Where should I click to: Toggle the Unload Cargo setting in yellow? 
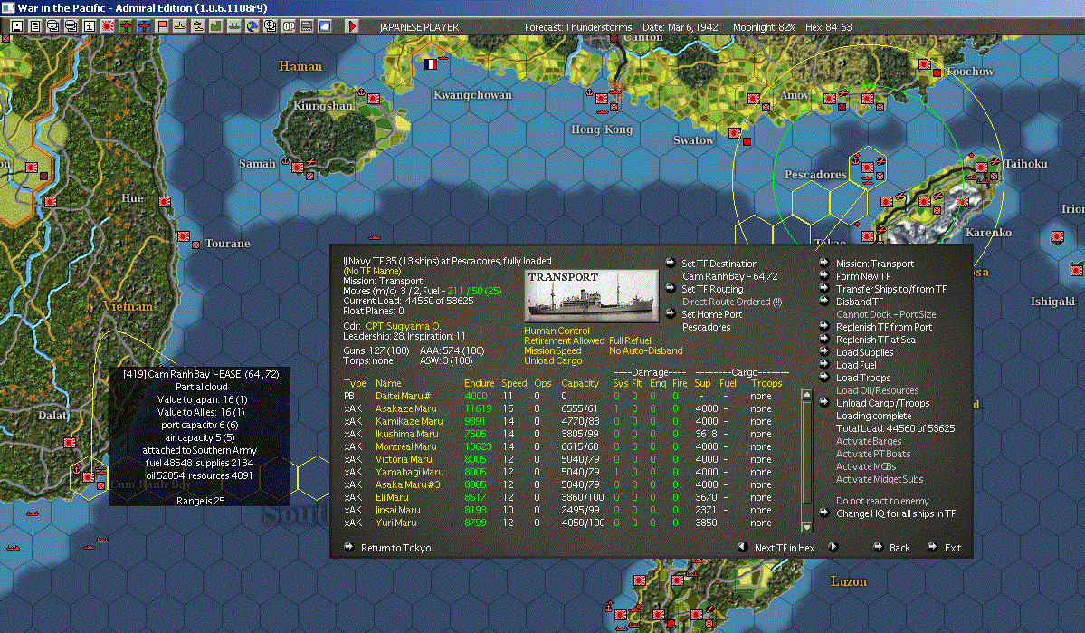click(553, 360)
